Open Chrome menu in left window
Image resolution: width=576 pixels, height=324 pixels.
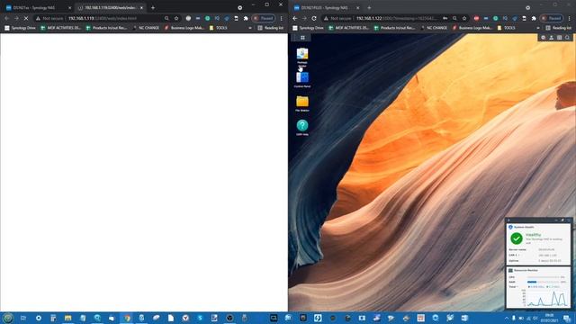(282, 18)
